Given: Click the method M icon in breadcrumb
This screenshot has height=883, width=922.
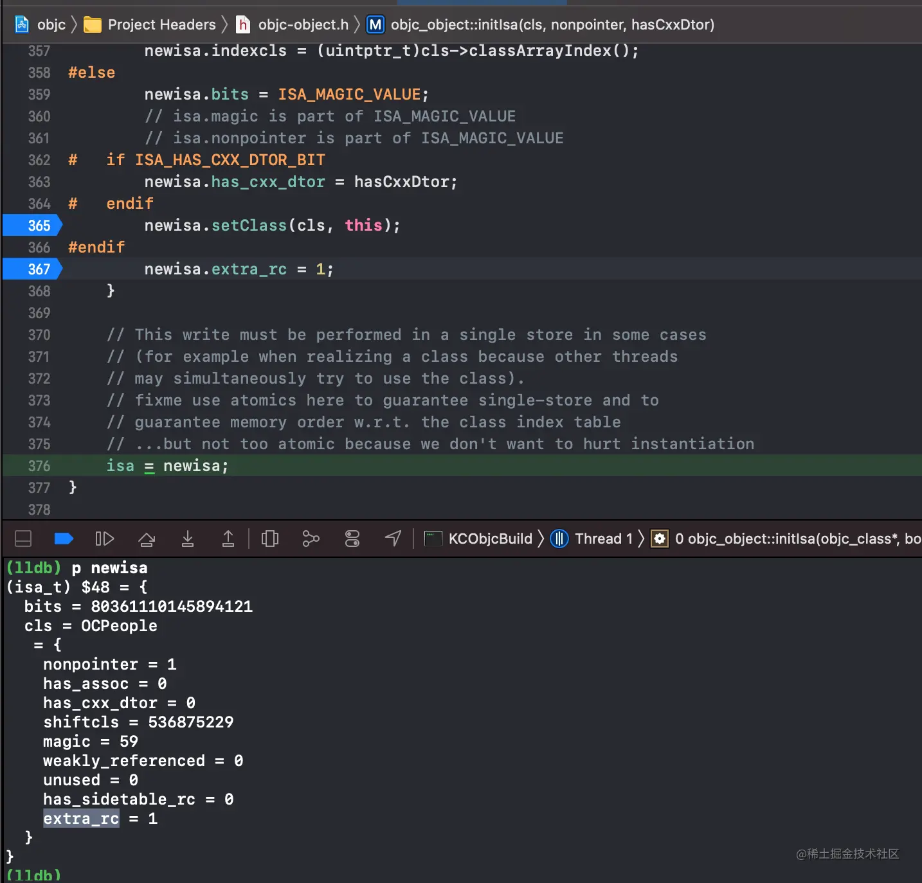Looking at the screenshot, I should [x=375, y=24].
